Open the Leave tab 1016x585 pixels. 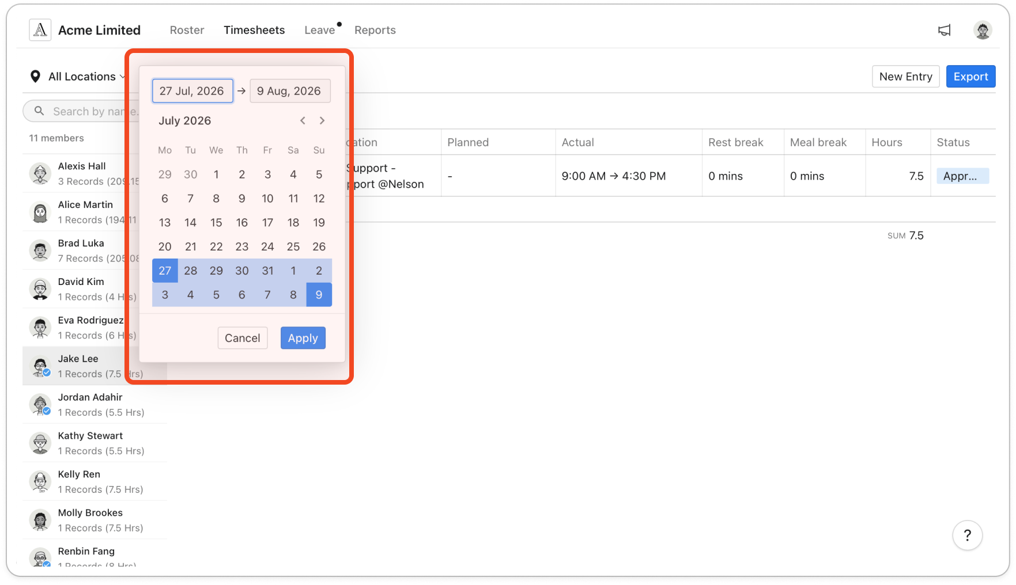320,30
